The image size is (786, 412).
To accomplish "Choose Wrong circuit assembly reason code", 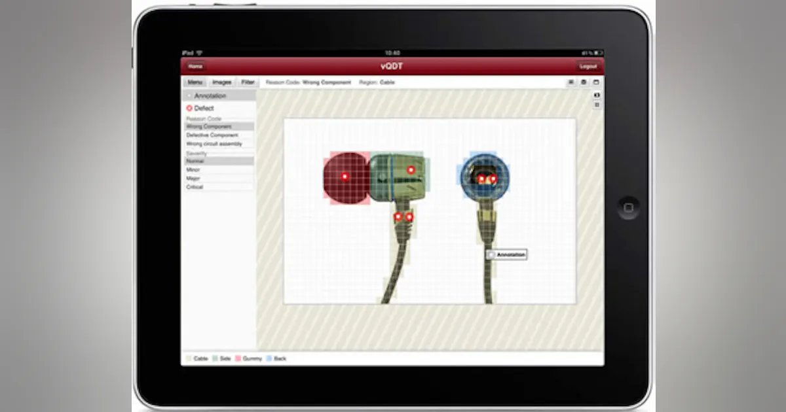I will [219, 143].
